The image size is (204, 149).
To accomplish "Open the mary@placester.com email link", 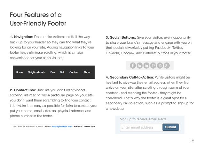I will click(x=62, y=127).
